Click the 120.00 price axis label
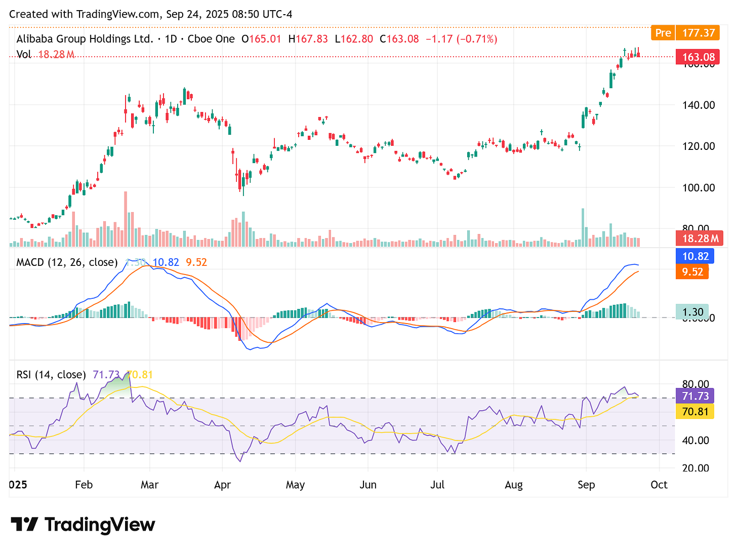Viewport: 737px width, 552px height. 699,146
